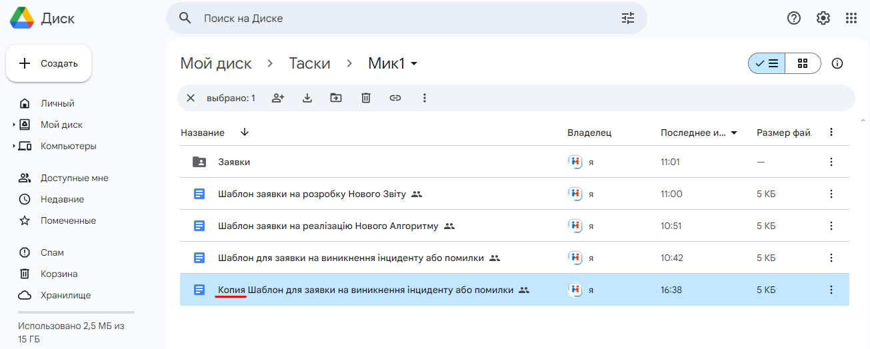Viewport: 870px width, 349px height.
Task: Click the Создать button
Action: (x=49, y=63)
